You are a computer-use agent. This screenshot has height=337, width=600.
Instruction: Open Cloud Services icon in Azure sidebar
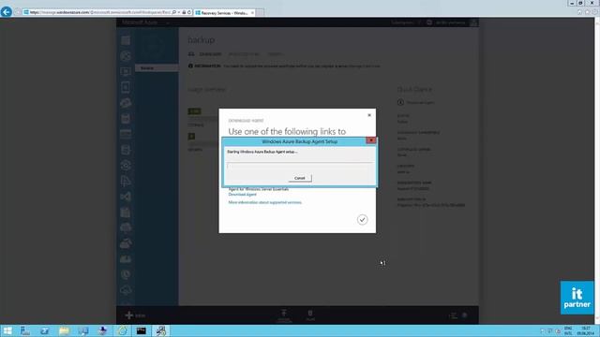point(126,103)
